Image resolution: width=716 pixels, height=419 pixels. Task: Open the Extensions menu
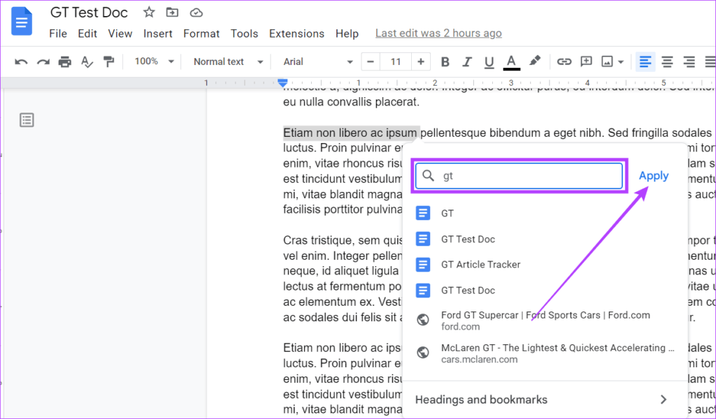tap(296, 34)
